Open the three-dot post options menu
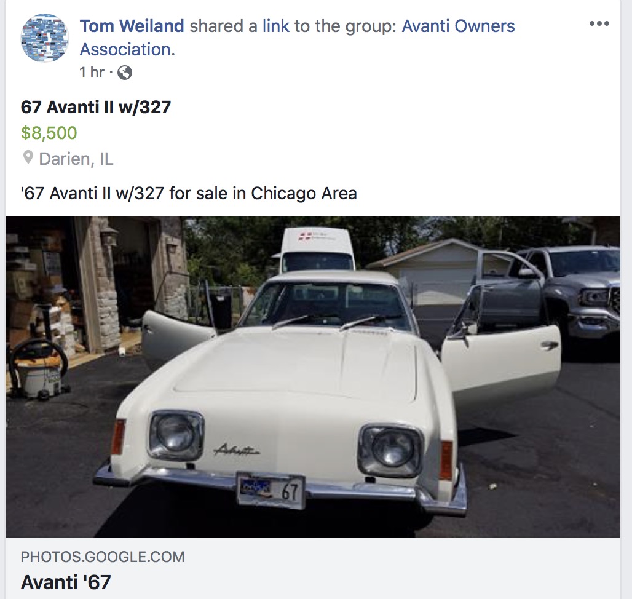 (x=599, y=23)
